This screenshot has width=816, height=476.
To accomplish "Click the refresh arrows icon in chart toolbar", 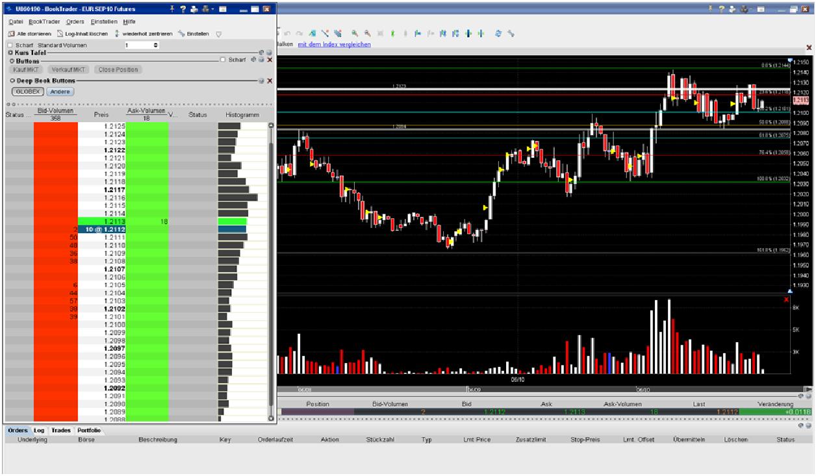I will pos(498,32).
